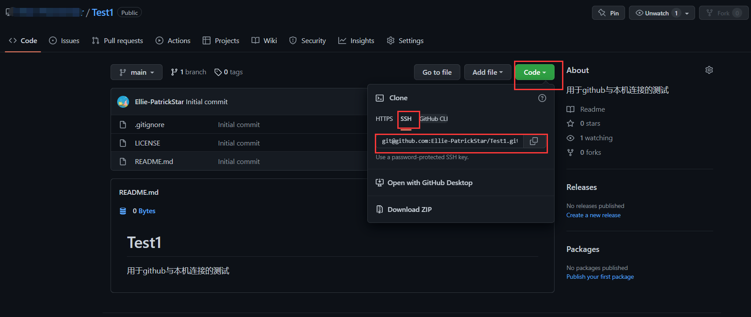Open the main branch selector dropdown
The image size is (751, 317).
pyautogui.click(x=137, y=72)
